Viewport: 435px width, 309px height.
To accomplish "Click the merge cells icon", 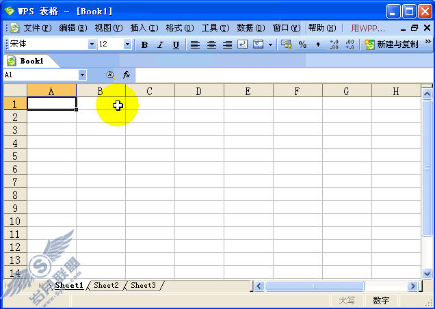I will [259, 44].
